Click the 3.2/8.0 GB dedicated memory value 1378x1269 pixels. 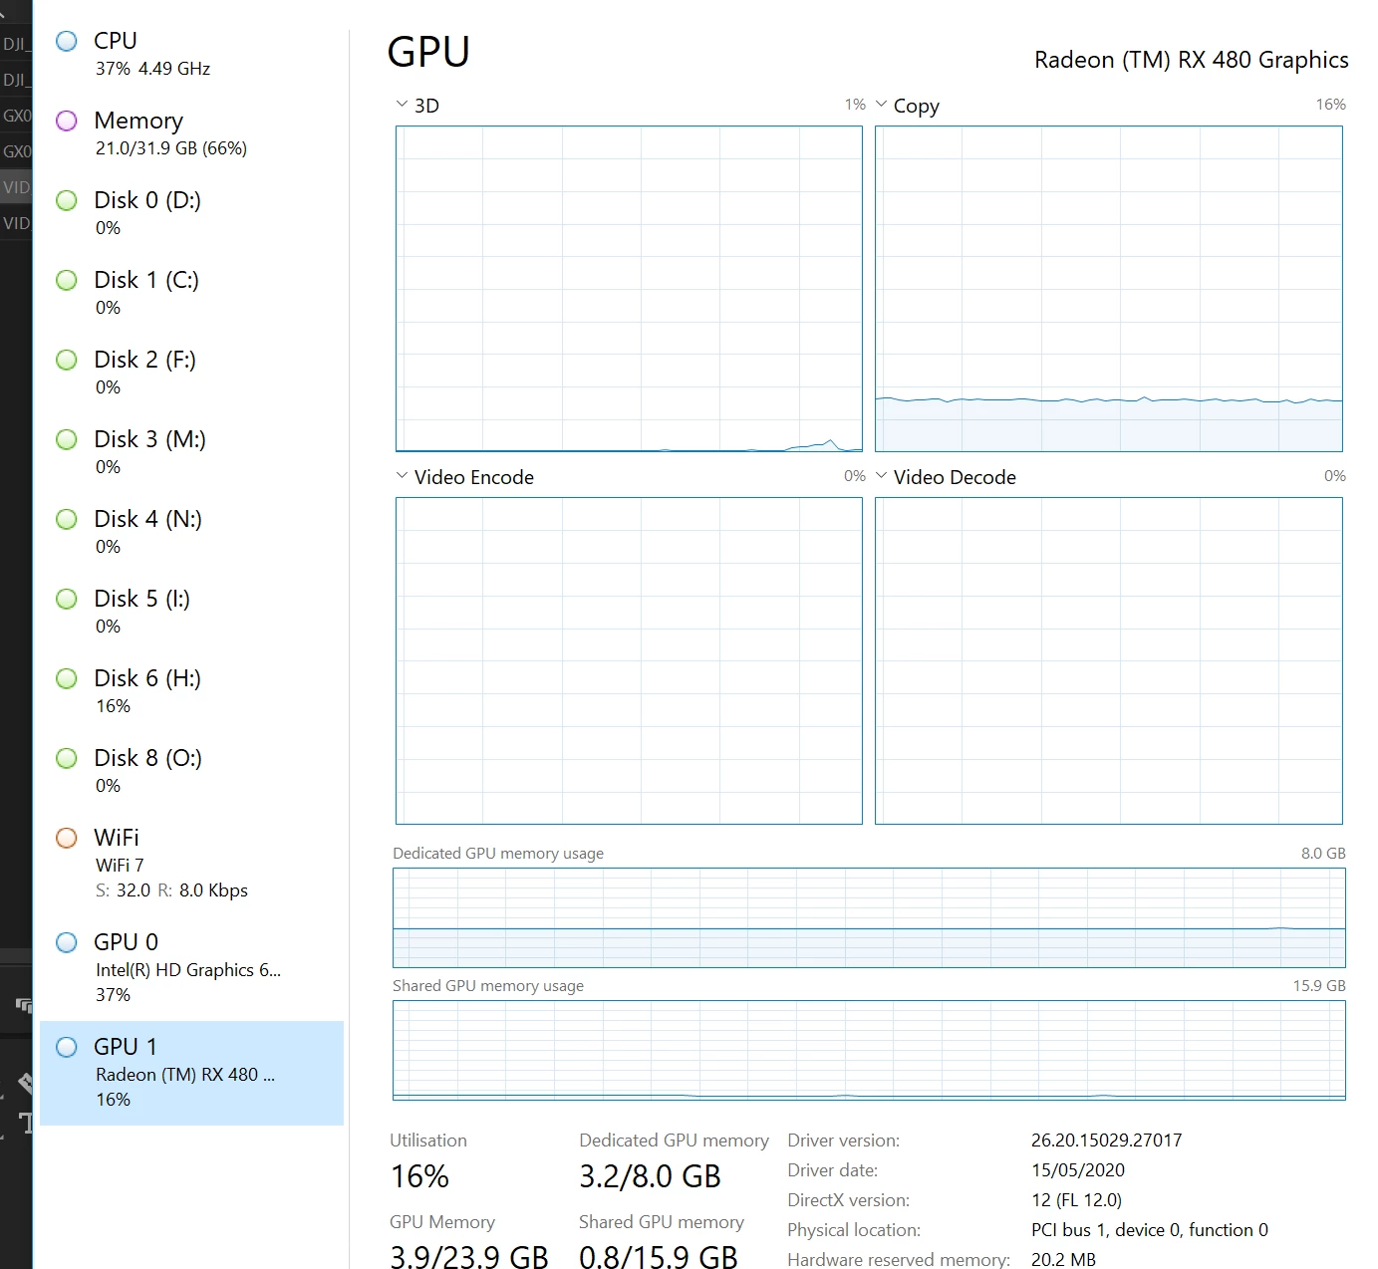[x=650, y=1176]
